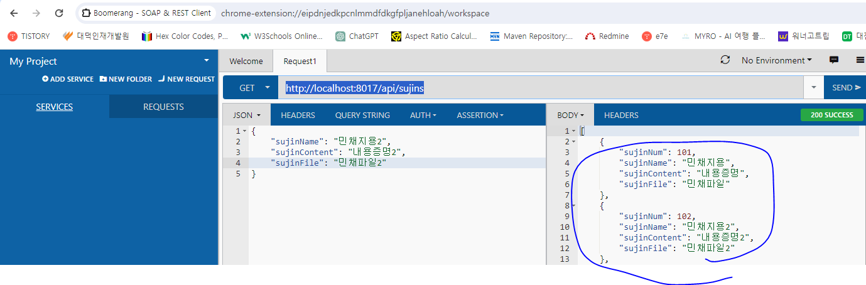Open the REQUESTS tab in sidebar

(163, 107)
